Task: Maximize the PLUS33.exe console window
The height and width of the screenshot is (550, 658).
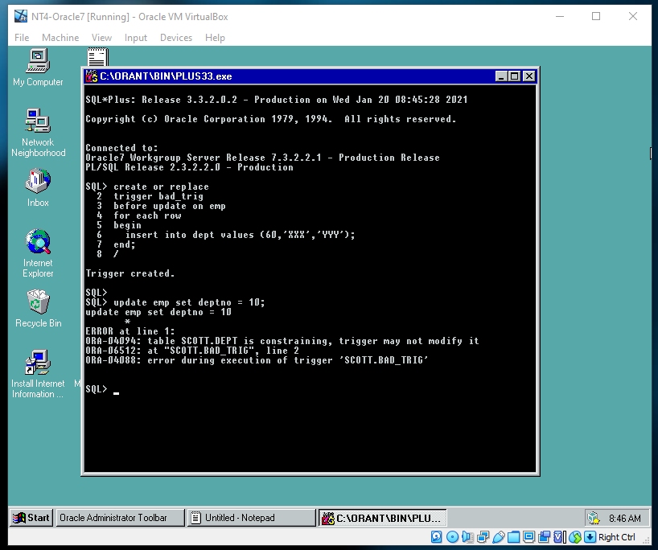Action: [514, 76]
